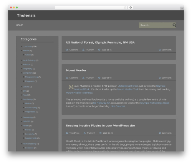Open the GIS-GPS category
Image resolution: width=192 pixels, height=163 pixels.
(26, 121)
